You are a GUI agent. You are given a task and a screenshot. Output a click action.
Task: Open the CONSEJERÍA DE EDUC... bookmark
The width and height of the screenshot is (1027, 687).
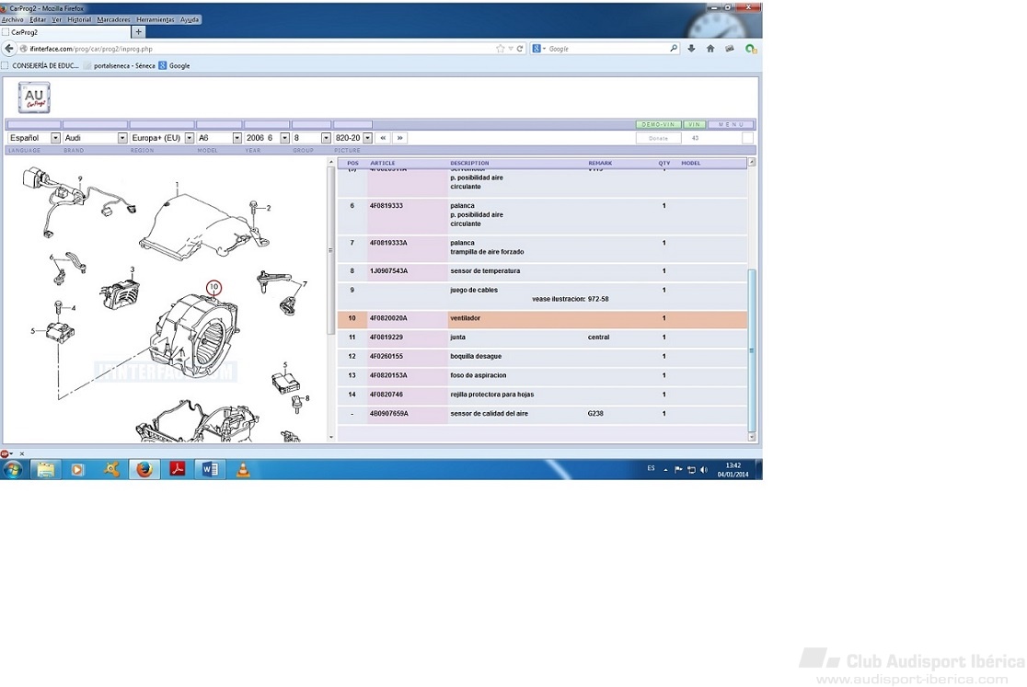tap(40, 65)
